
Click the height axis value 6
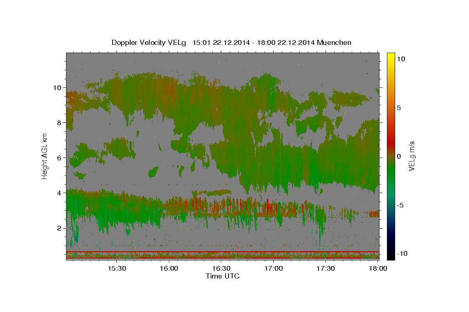pyautogui.click(x=59, y=158)
